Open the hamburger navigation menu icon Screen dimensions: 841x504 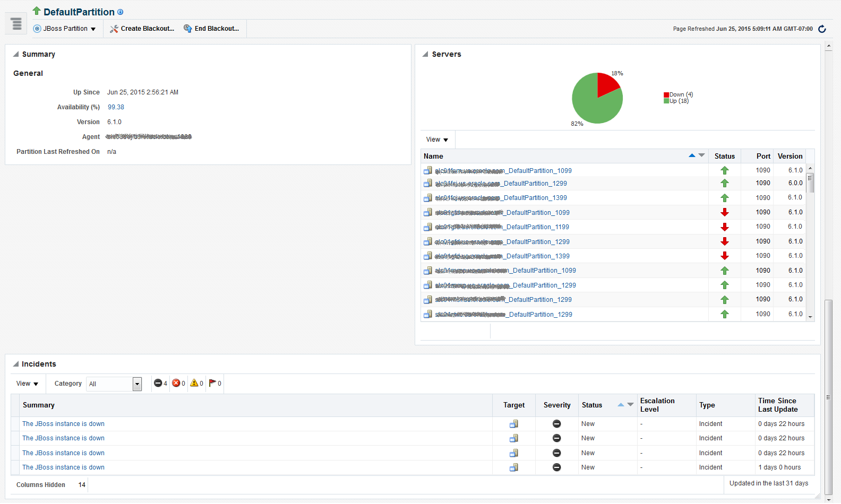tap(16, 23)
